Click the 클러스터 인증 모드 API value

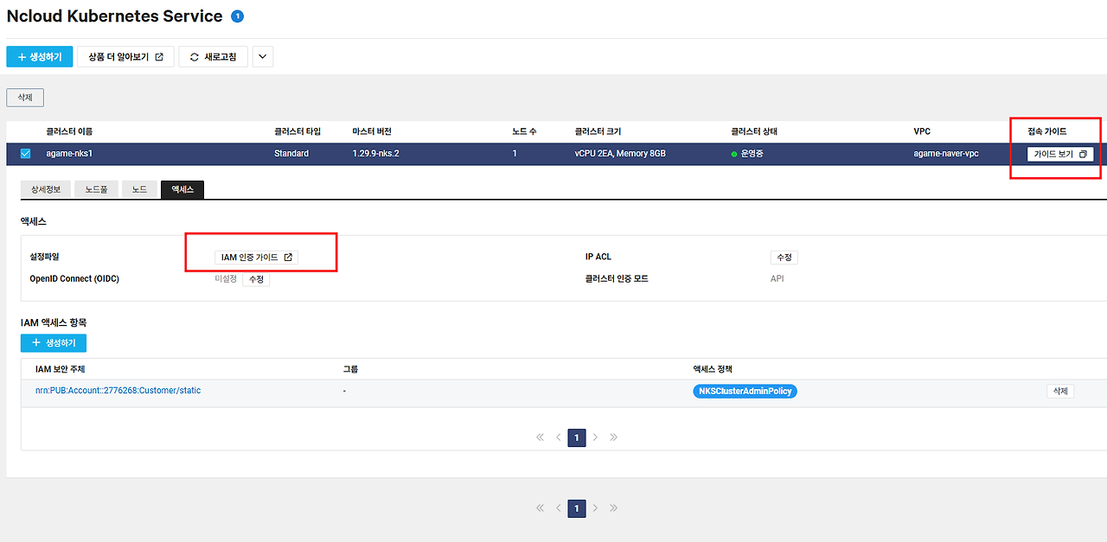pos(777,279)
